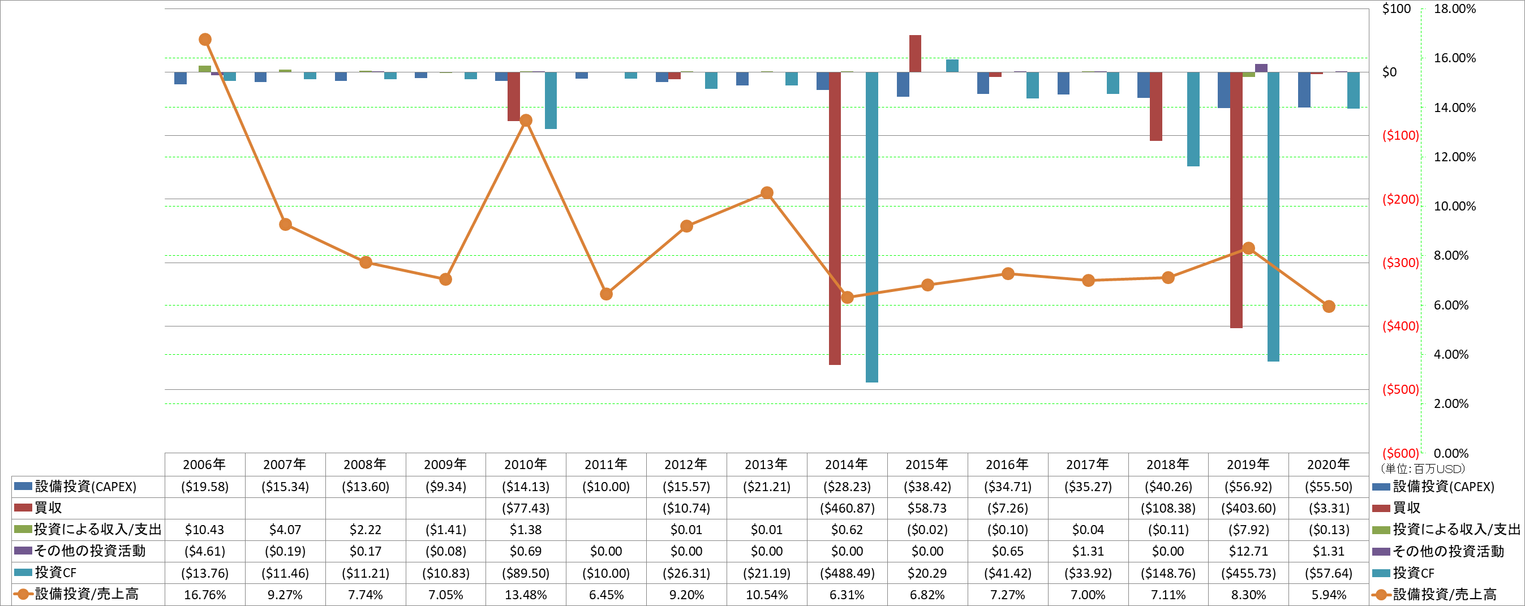Image resolution: width=1525 pixels, height=606 pixels.
Task: Click the ($108.38) acquisition cell
Action: pyautogui.click(x=1168, y=508)
